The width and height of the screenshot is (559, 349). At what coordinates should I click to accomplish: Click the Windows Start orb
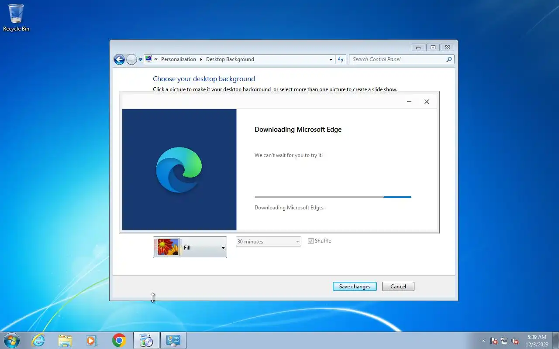click(11, 340)
